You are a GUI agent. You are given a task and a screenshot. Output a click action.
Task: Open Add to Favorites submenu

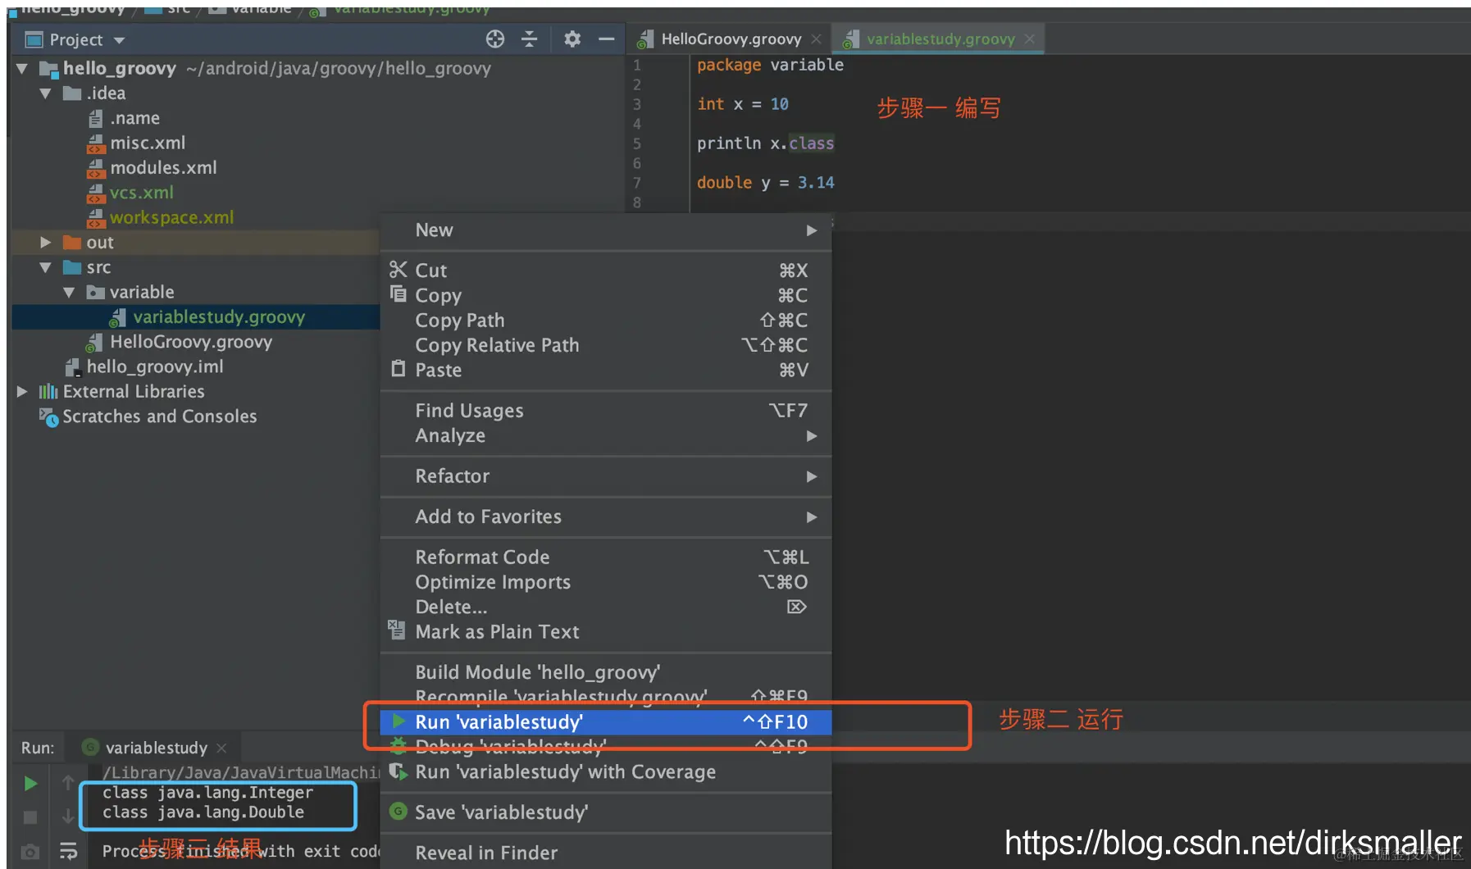click(x=606, y=516)
